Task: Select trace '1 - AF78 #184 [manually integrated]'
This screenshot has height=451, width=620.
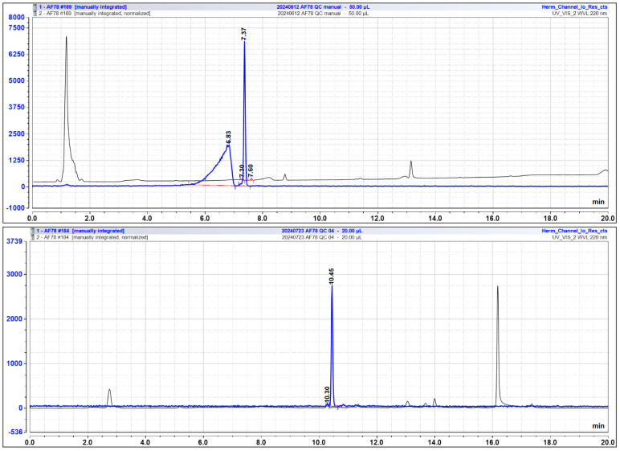Action: pyautogui.click(x=80, y=231)
